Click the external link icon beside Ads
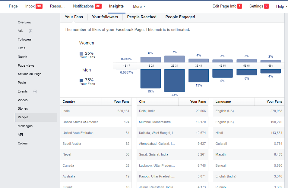 click(x=30, y=31)
